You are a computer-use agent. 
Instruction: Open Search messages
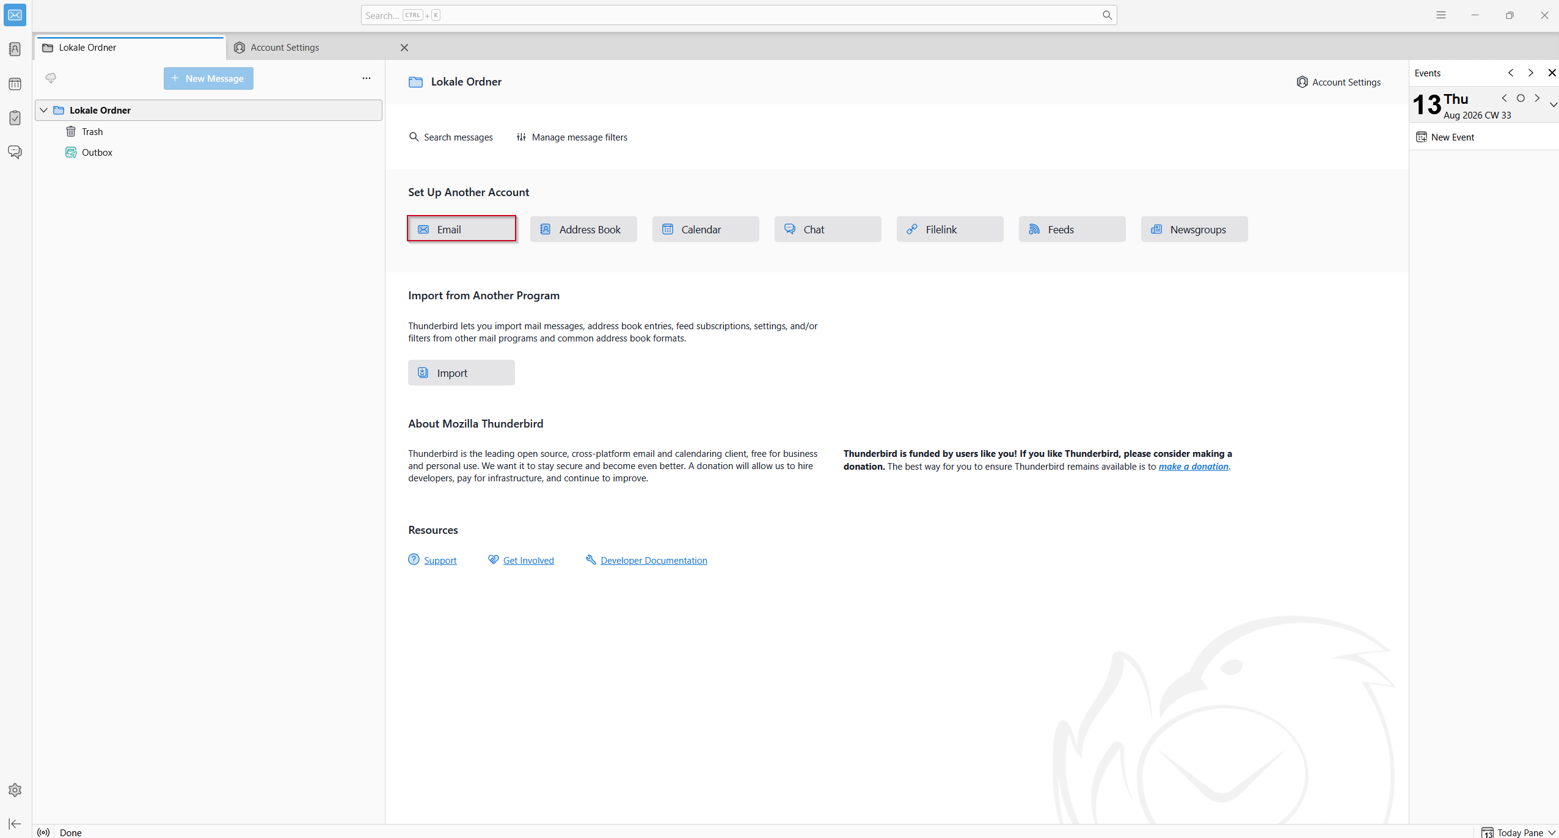(451, 137)
